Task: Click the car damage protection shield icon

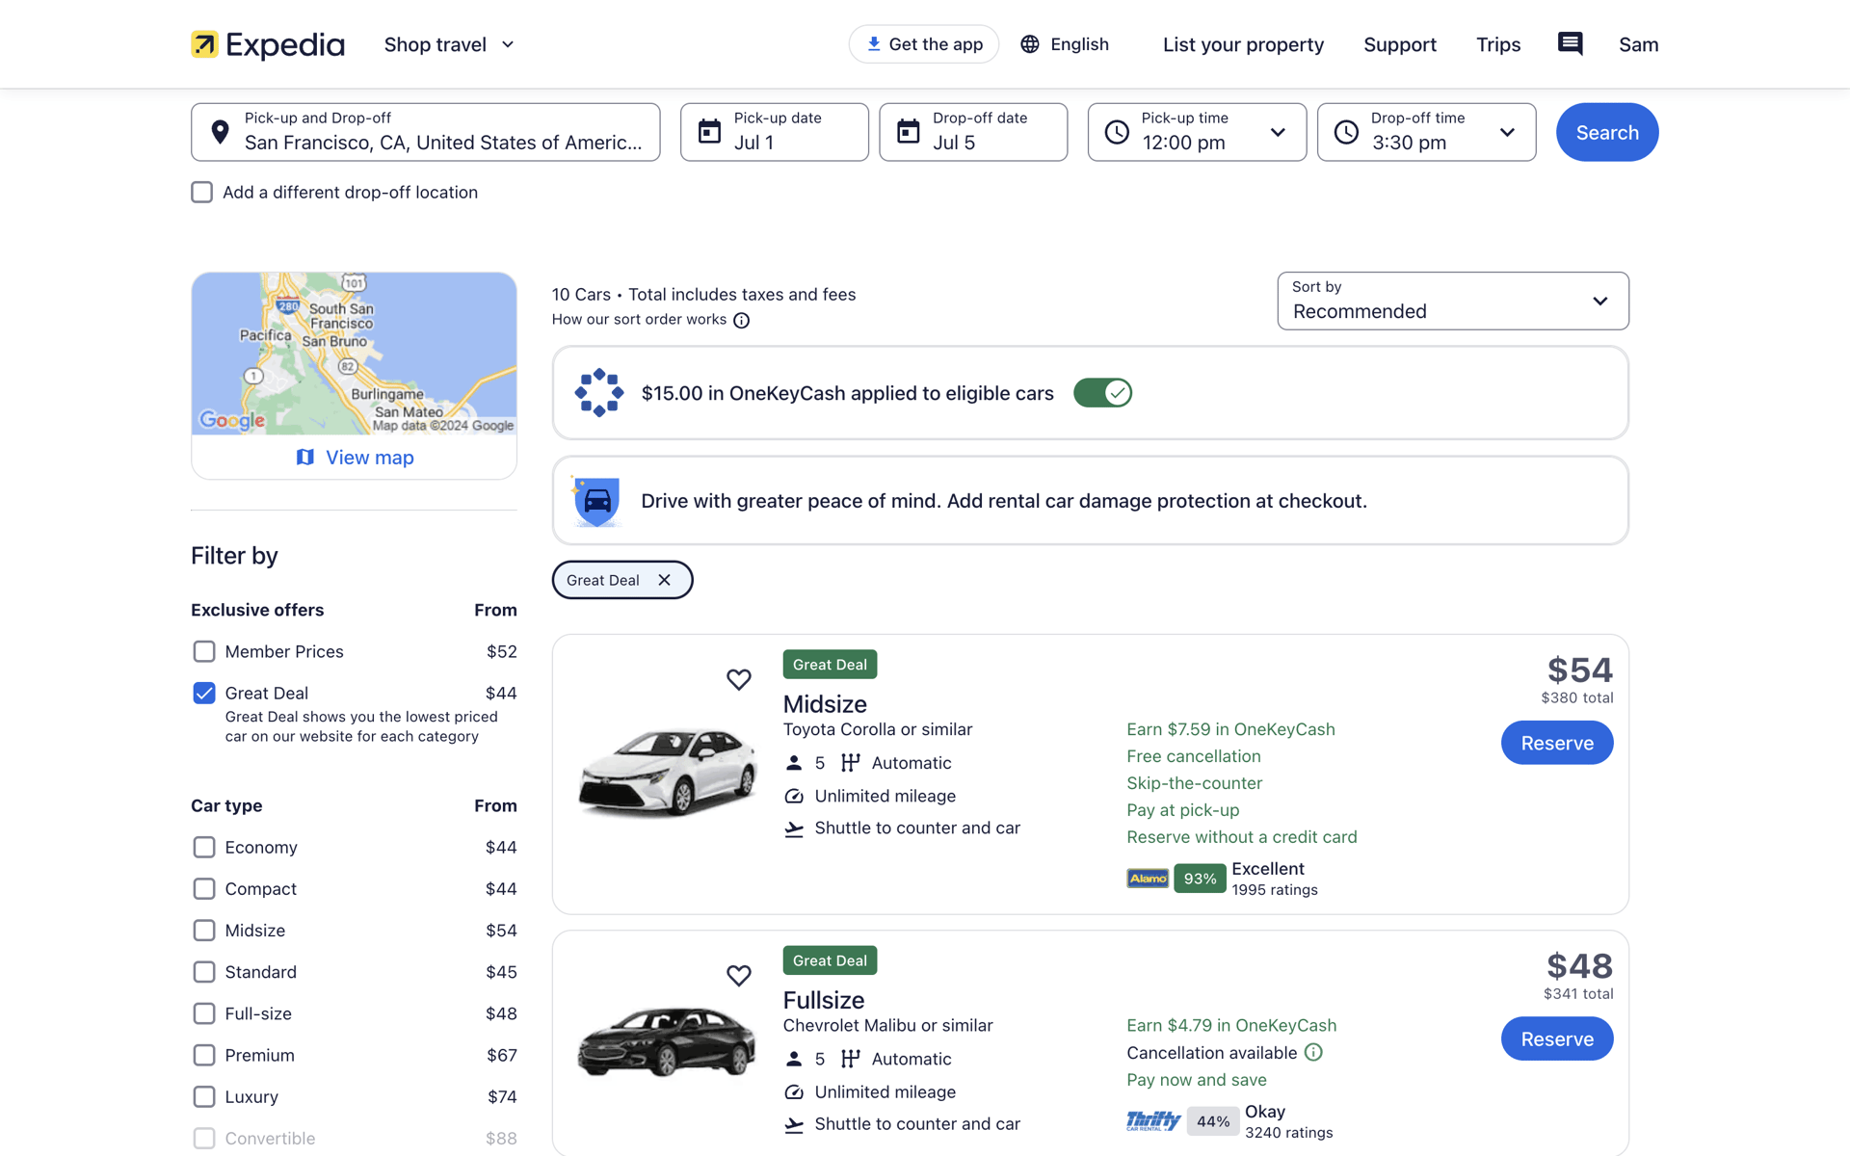Action: 596,501
